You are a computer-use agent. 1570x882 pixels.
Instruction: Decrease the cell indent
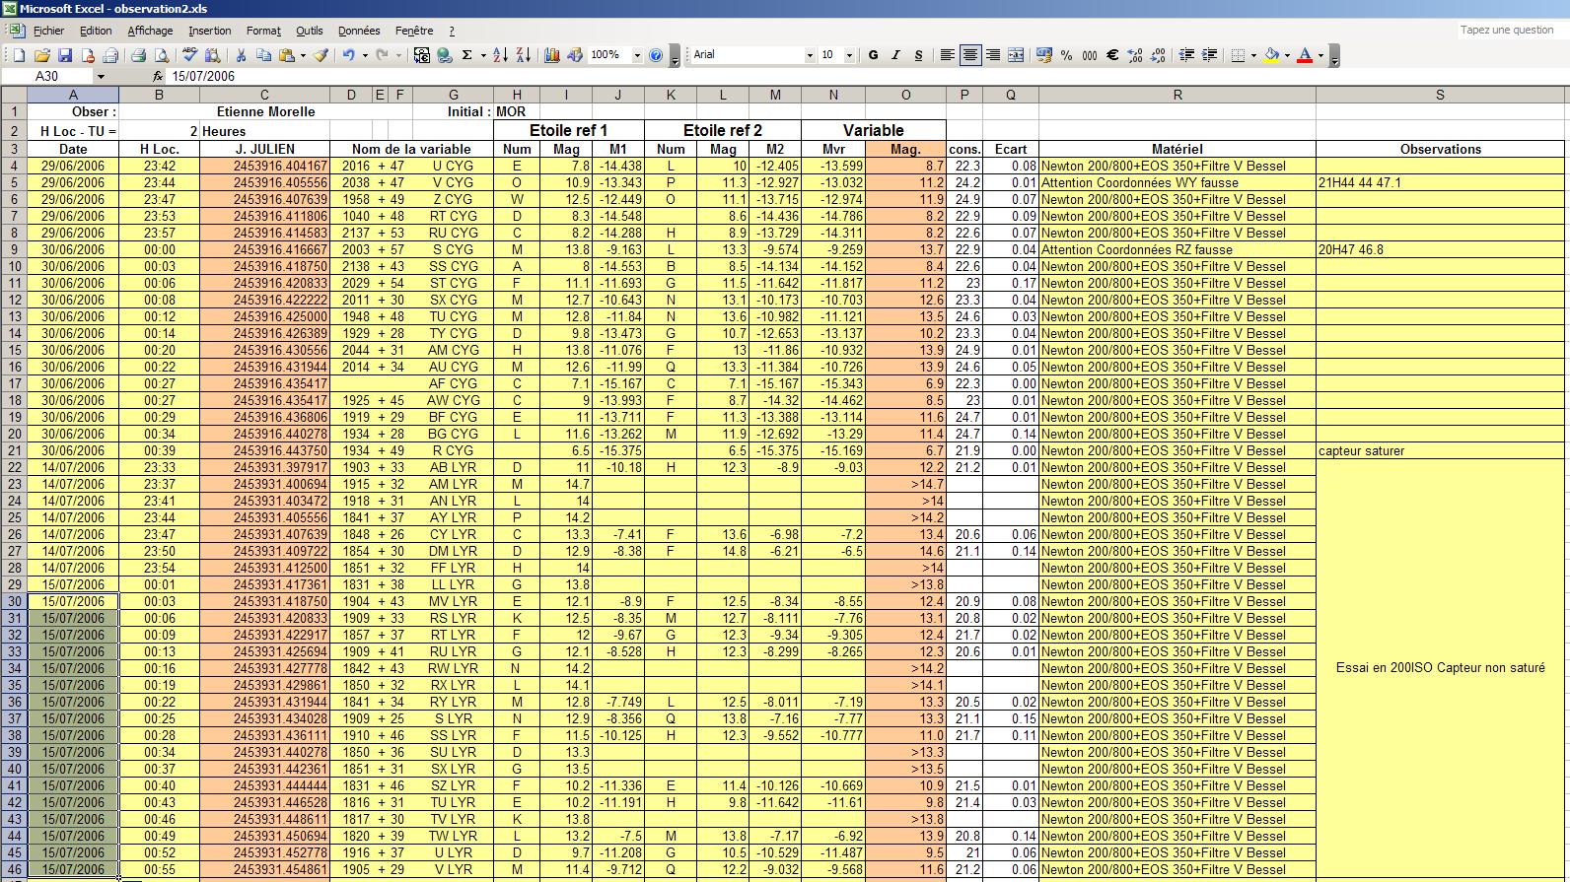pyautogui.click(x=1186, y=55)
